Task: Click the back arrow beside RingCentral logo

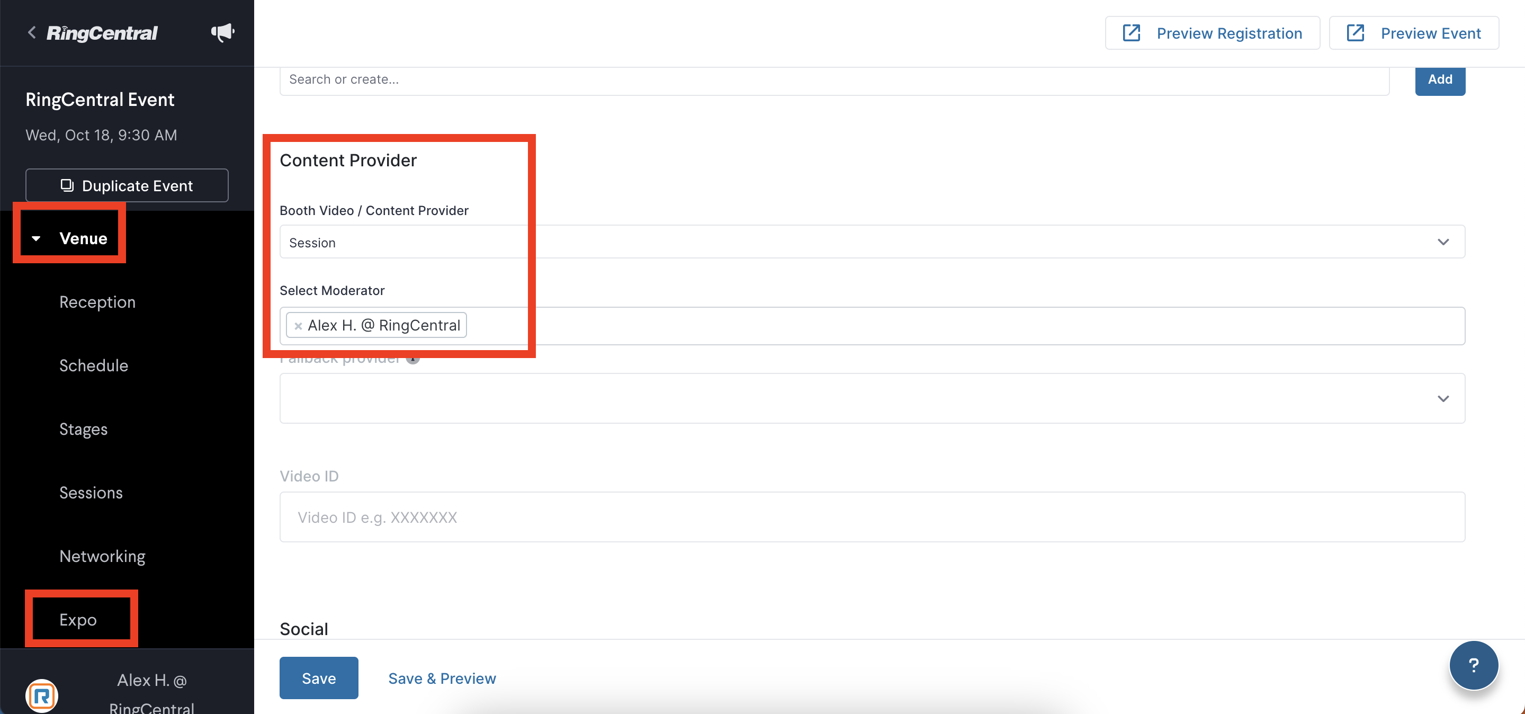Action: coord(32,32)
